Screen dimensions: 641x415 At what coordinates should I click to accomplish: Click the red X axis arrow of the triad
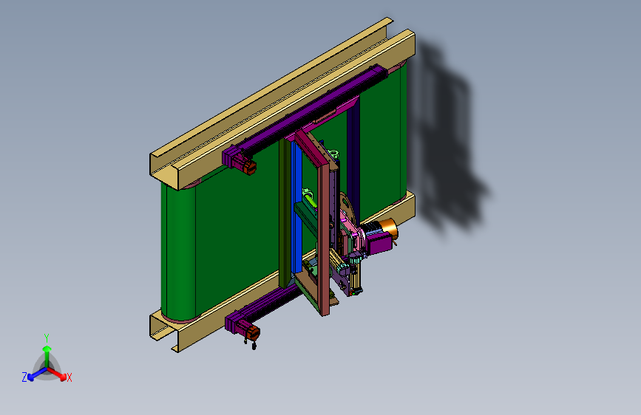point(58,374)
